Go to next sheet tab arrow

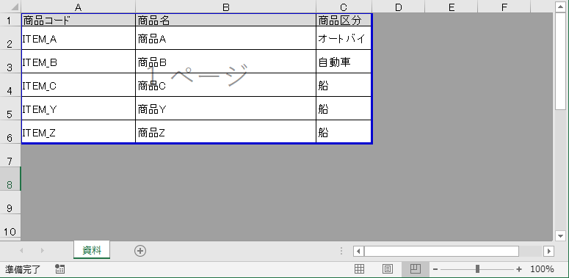pyautogui.click(x=42, y=251)
